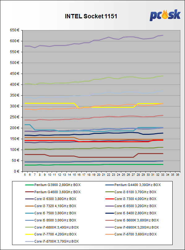Click the yellow Core i7-7700 legend color line
The width and height of the screenshot is (185, 250).
point(29,234)
